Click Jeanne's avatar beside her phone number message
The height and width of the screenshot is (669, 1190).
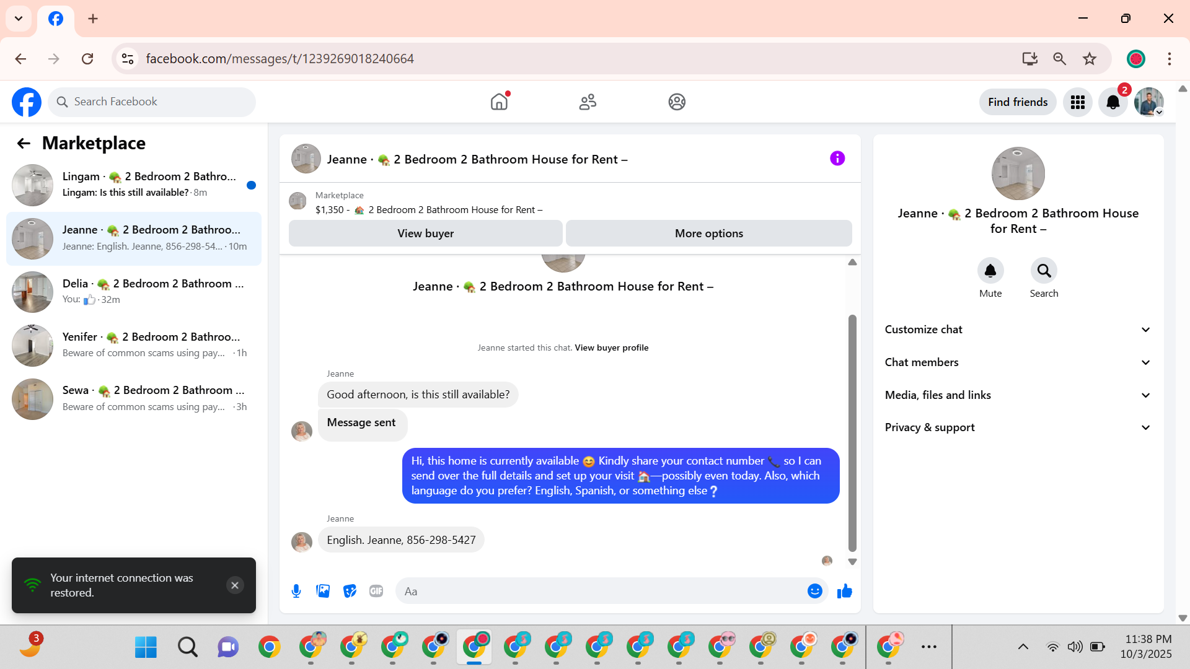point(302,542)
